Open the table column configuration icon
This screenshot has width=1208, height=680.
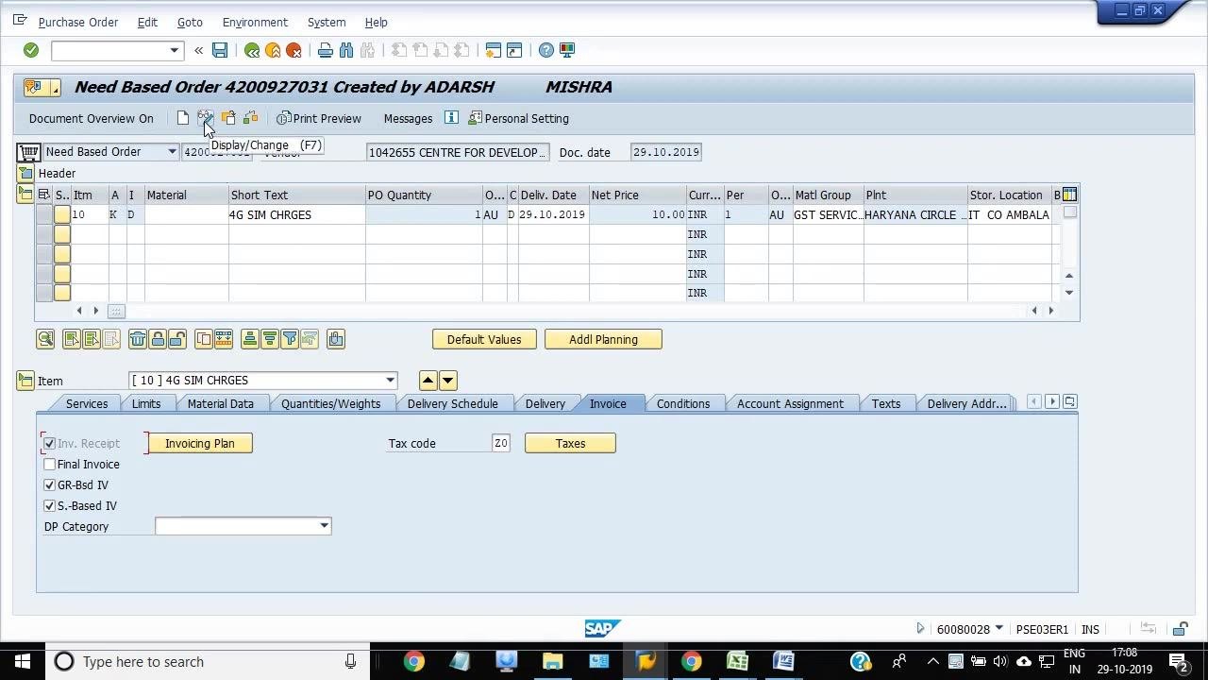coord(1069,195)
